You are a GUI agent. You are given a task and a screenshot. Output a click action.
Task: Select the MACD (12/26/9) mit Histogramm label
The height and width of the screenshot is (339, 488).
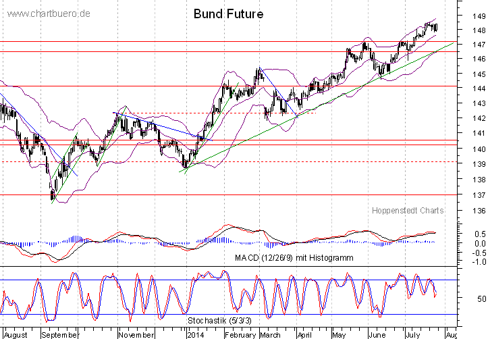click(x=294, y=258)
